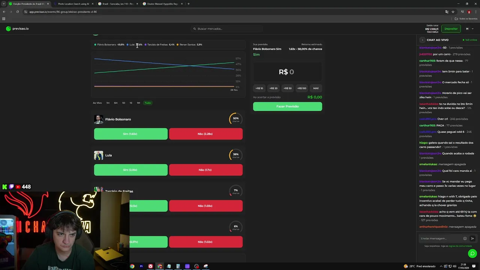Collapse the Chat ao vivo panel
Image resolution: width=480 pixels, height=270 pixels.
tap(422, 40)
